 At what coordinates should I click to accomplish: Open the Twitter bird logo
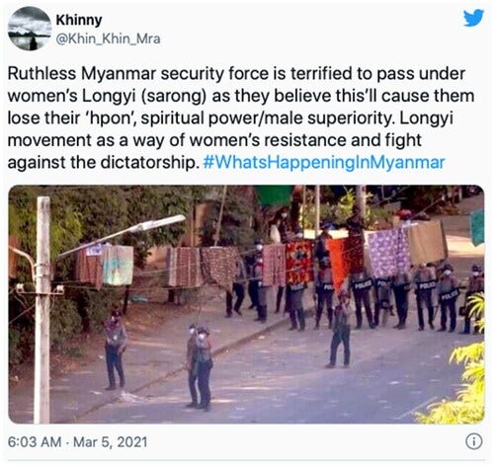pos(473,18)
